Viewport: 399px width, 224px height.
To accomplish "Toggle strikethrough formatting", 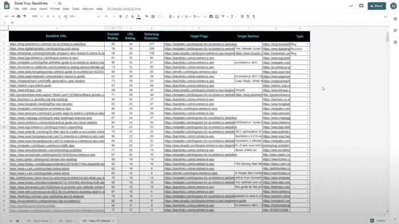I will click(x=132, y=17).
